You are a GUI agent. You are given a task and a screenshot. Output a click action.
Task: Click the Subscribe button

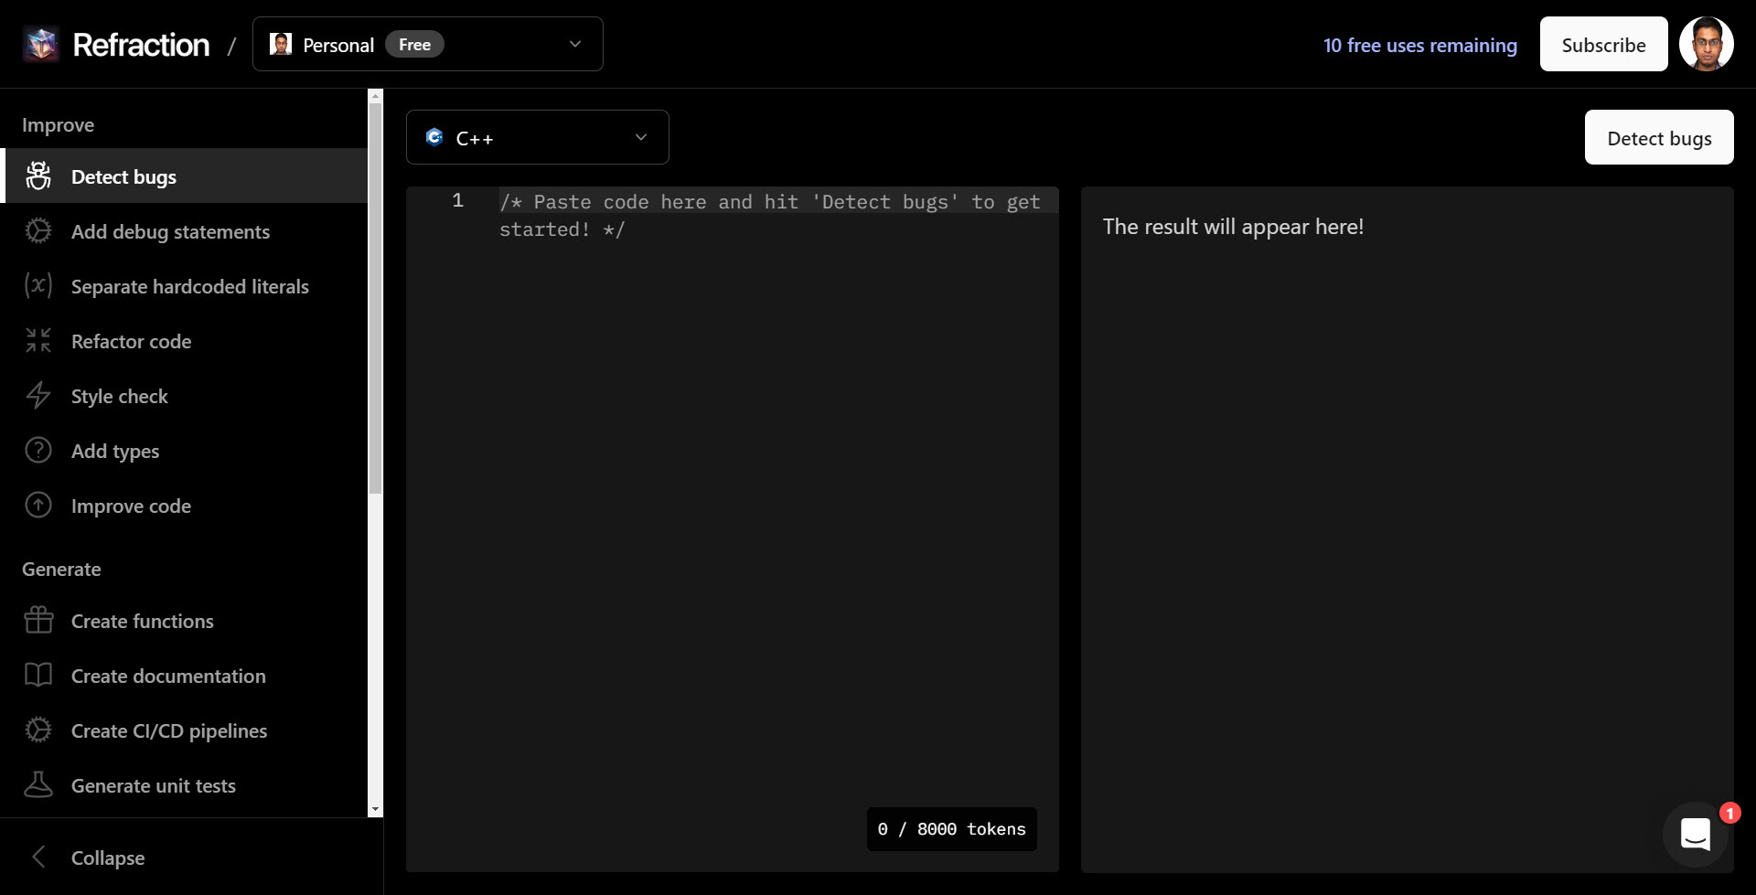click(1603, 44)
